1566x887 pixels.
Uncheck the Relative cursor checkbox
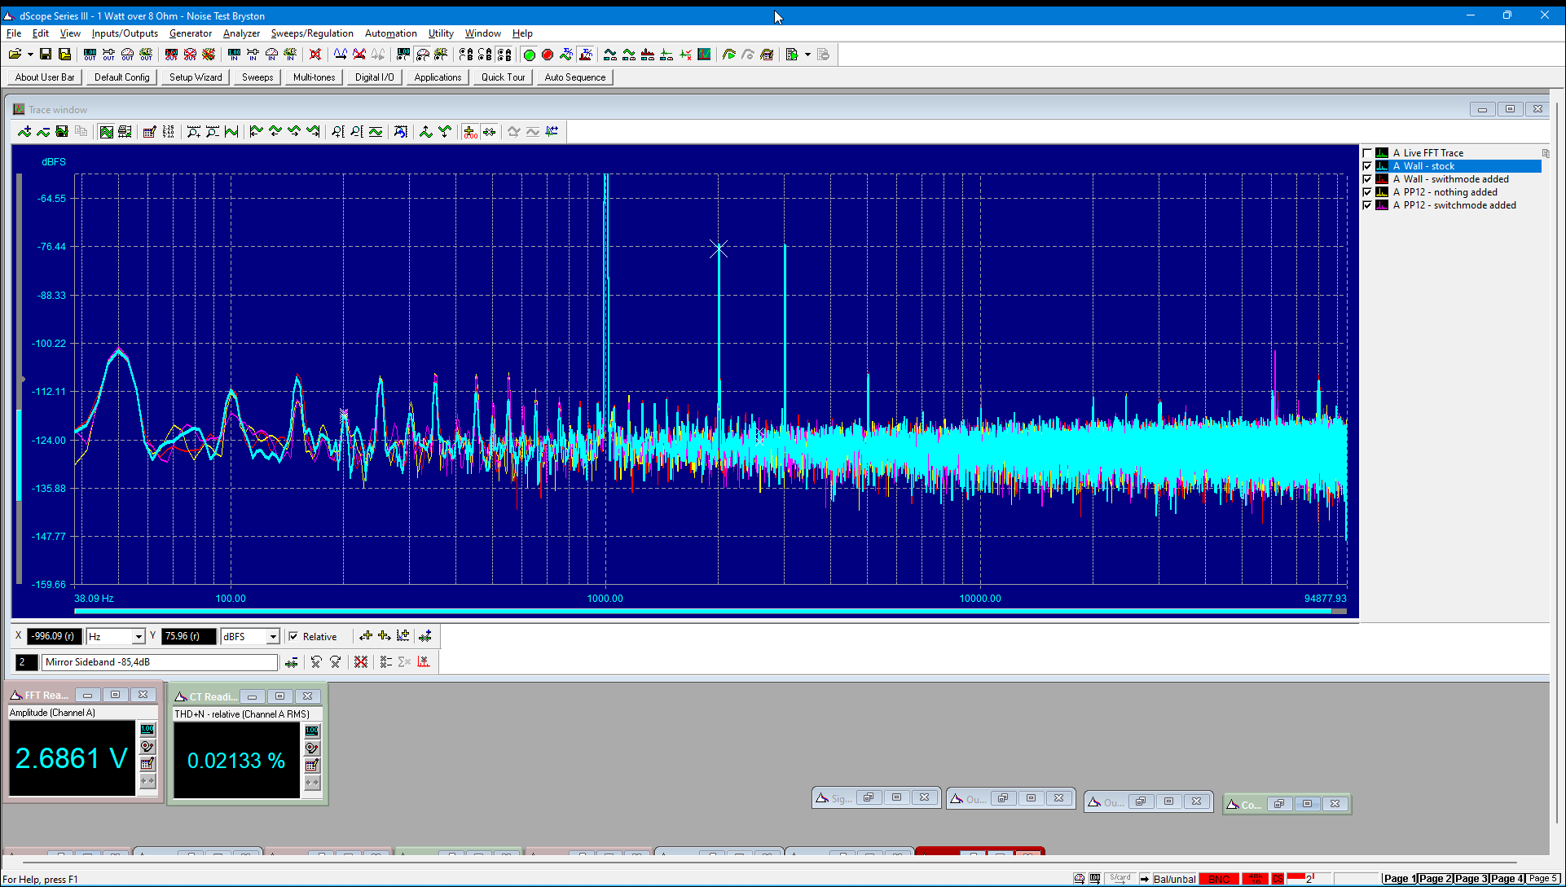293,637
